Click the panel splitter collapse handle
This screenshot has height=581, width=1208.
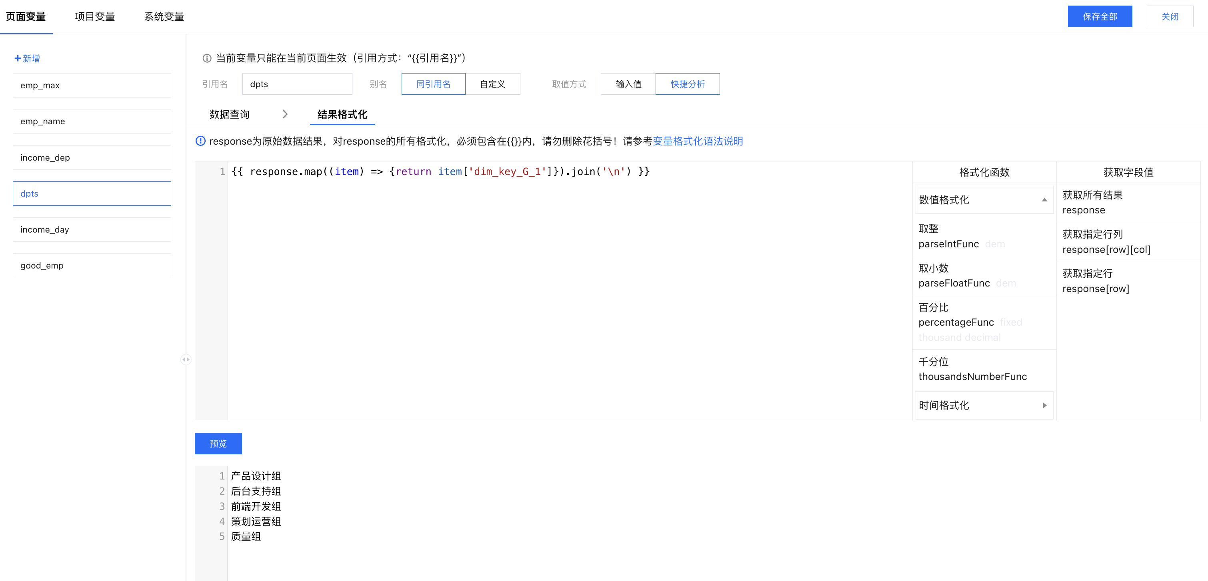click(x=186, y=359)
